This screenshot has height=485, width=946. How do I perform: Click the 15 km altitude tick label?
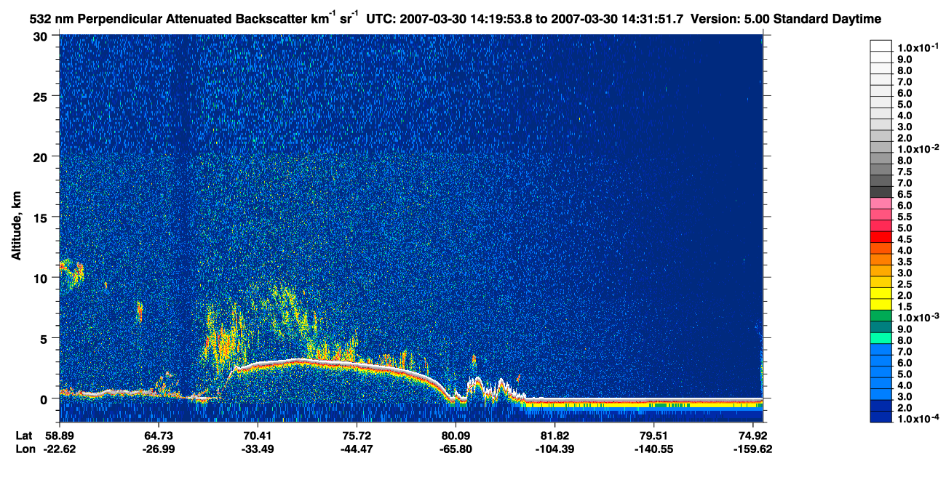coord(42,217)
